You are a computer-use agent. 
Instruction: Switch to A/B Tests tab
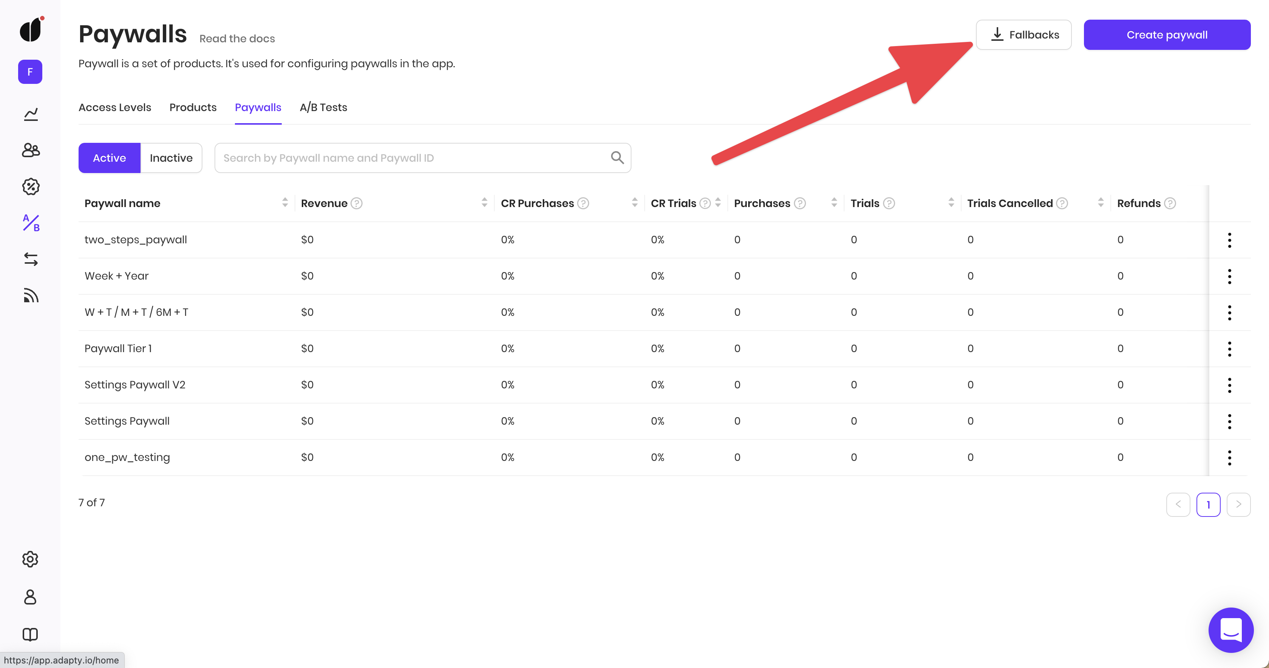point(323,107)
